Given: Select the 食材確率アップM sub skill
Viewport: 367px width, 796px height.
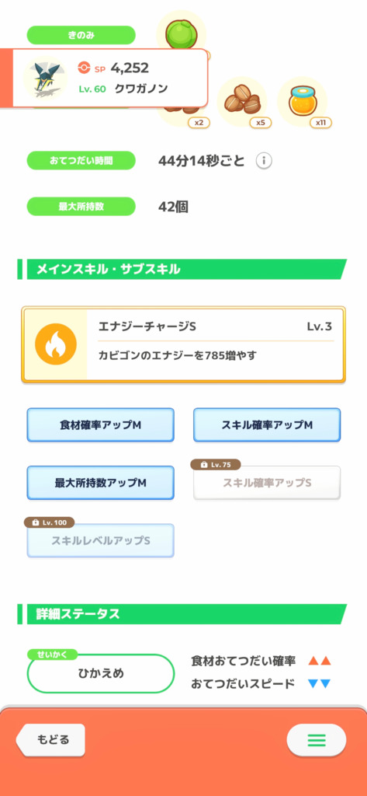Looking at the screenshot, I should (x=100, y=425).
